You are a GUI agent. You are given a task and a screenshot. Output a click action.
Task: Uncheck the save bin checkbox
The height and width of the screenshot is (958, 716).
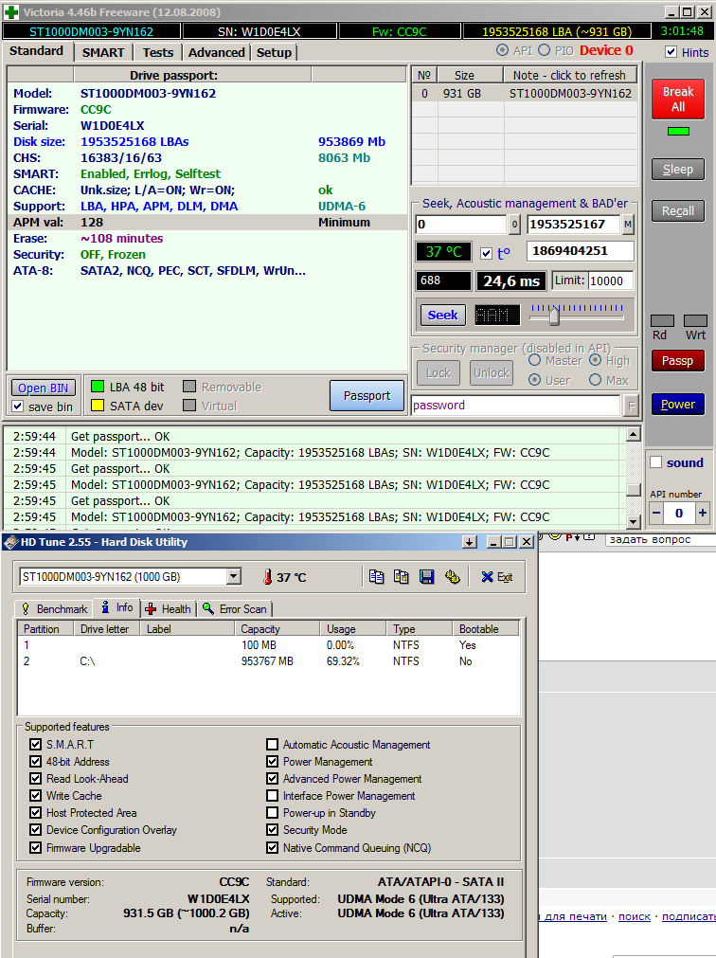(18, 407)
